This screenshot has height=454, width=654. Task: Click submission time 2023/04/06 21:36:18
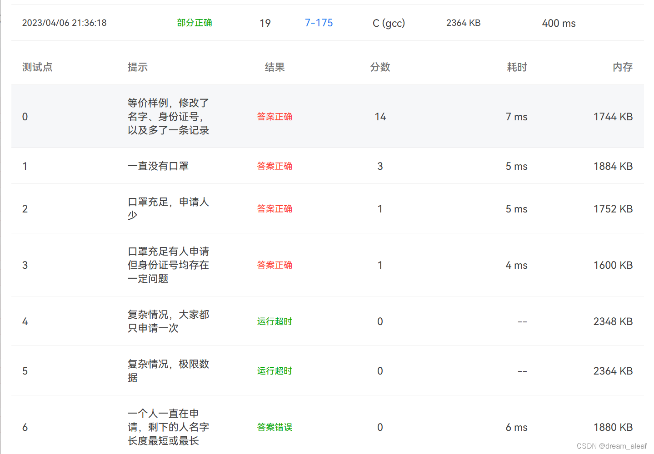[64, 23]
